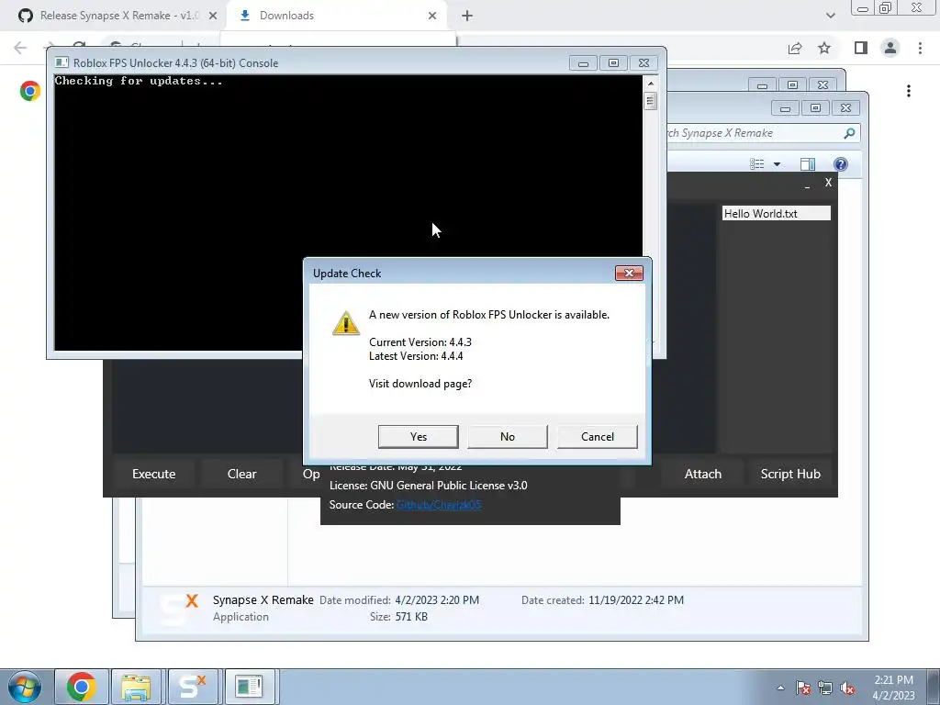
Task: Maximize the FPS Unlocker console window
Action: 613,63
